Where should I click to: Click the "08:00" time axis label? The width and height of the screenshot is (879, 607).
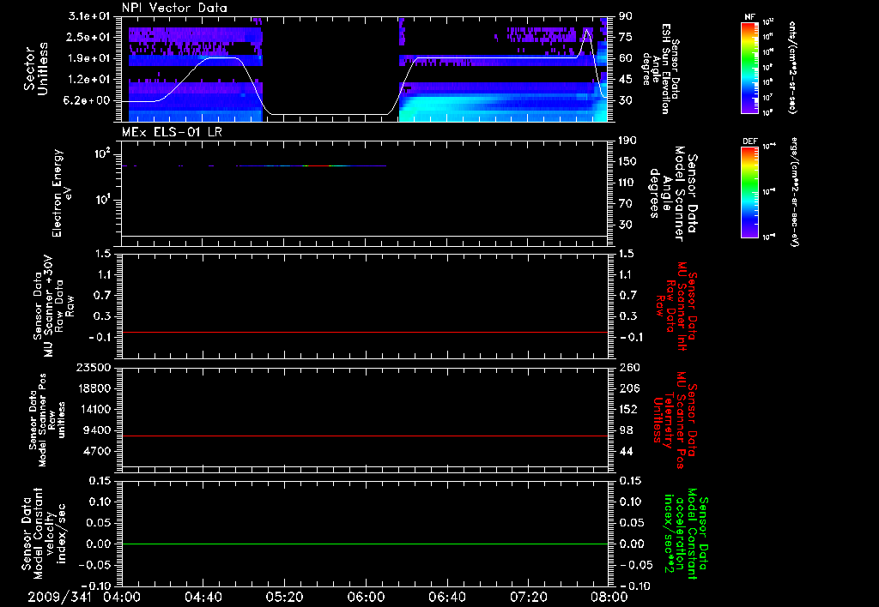[609, 597]
